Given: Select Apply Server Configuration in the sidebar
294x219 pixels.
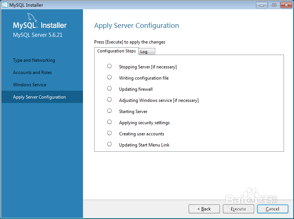Looking at the screenshot, I should click(x=42, y=97).
